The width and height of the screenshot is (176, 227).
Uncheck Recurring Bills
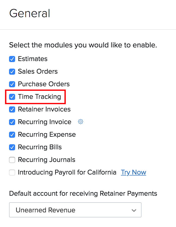pyautogui.click(x=12, y=147)
